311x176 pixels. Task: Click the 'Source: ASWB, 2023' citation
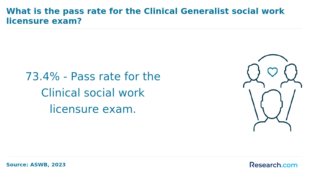tap(36, 165)
